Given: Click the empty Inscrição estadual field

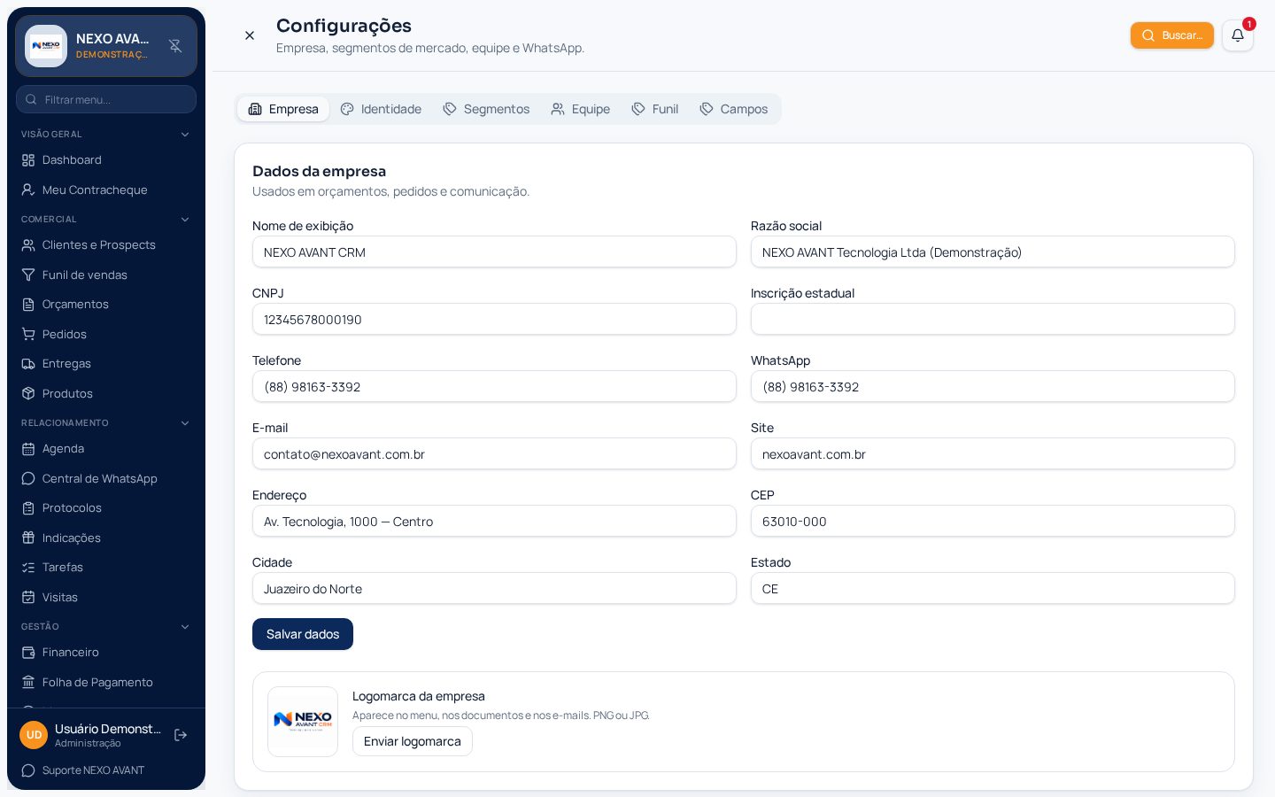Looking at the screenshot, I should point(993,319).
